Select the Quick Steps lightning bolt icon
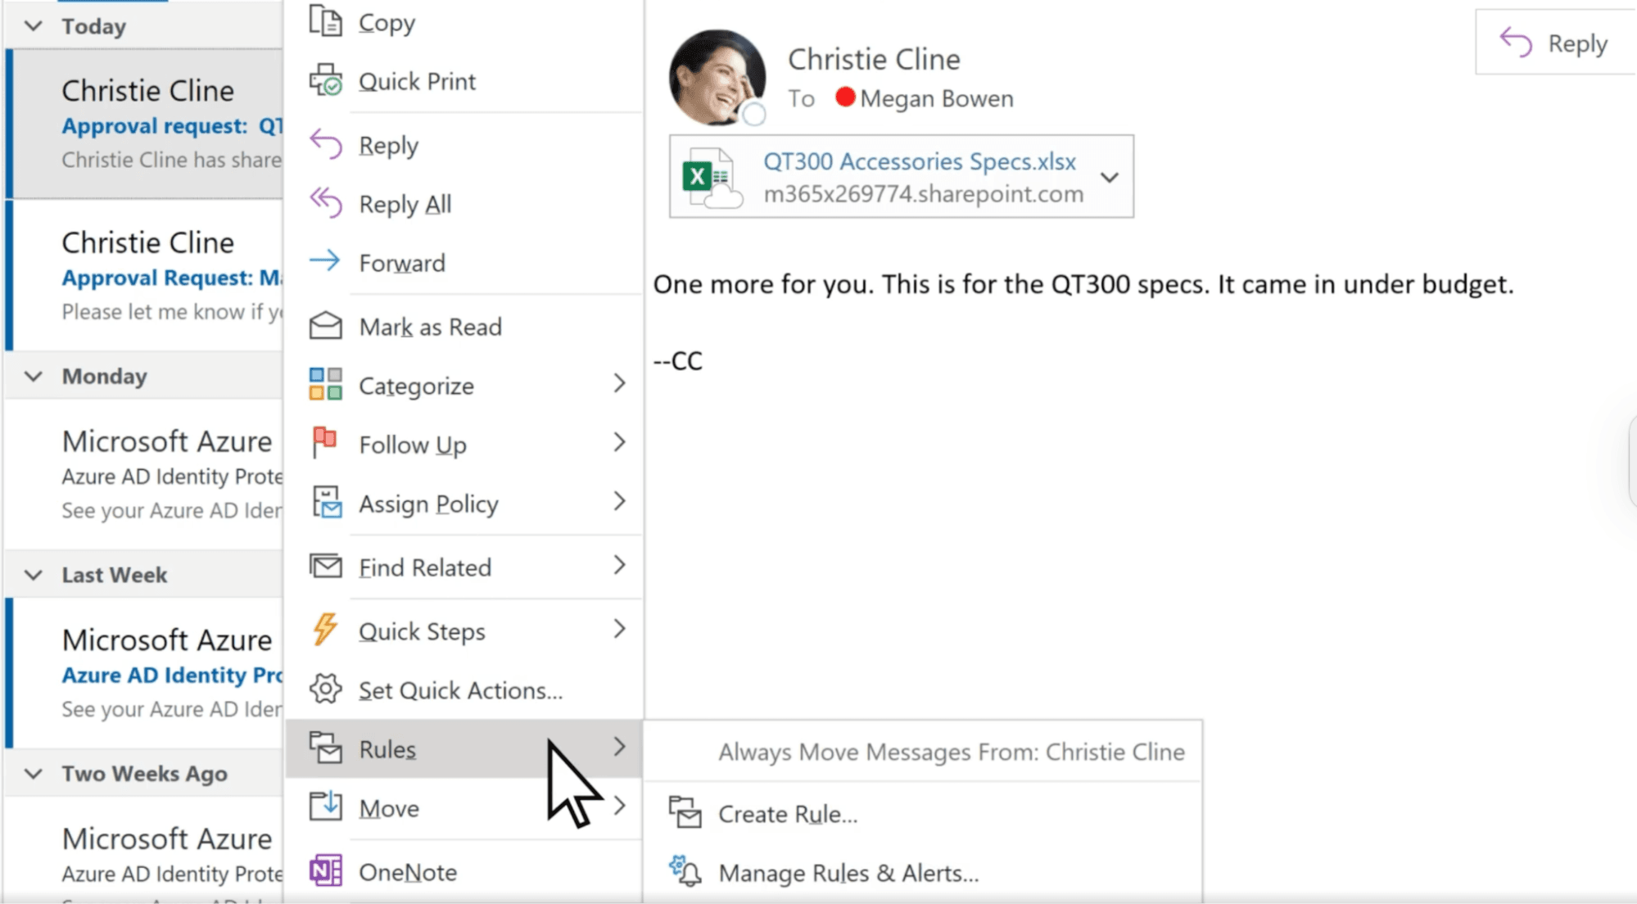The height and width of the screenshot is (904, 1637). (326, 629)
